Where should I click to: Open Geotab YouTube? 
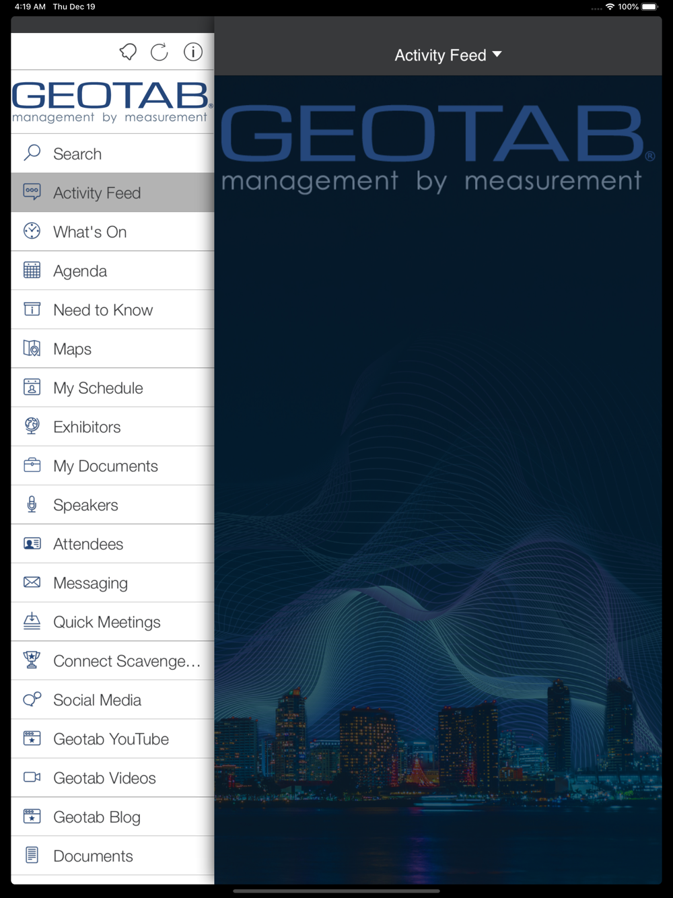[x=112, y=739]
